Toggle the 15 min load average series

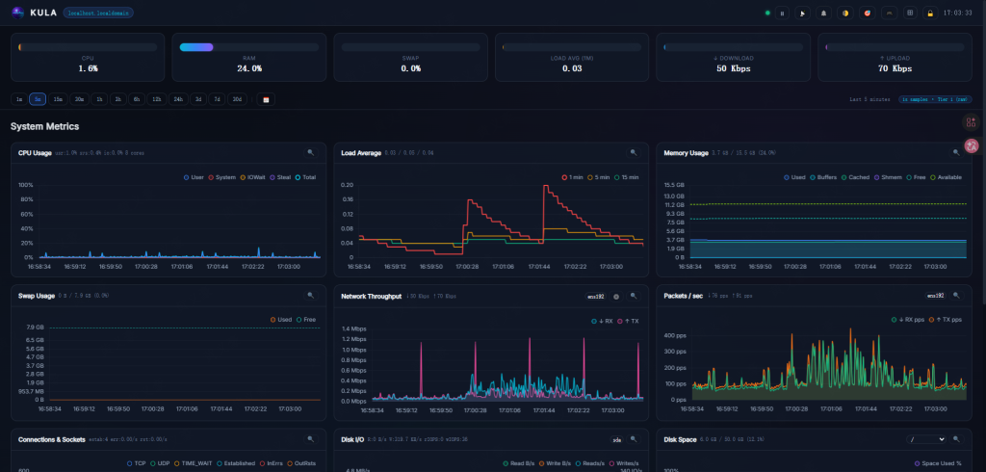tap(626, 177)
